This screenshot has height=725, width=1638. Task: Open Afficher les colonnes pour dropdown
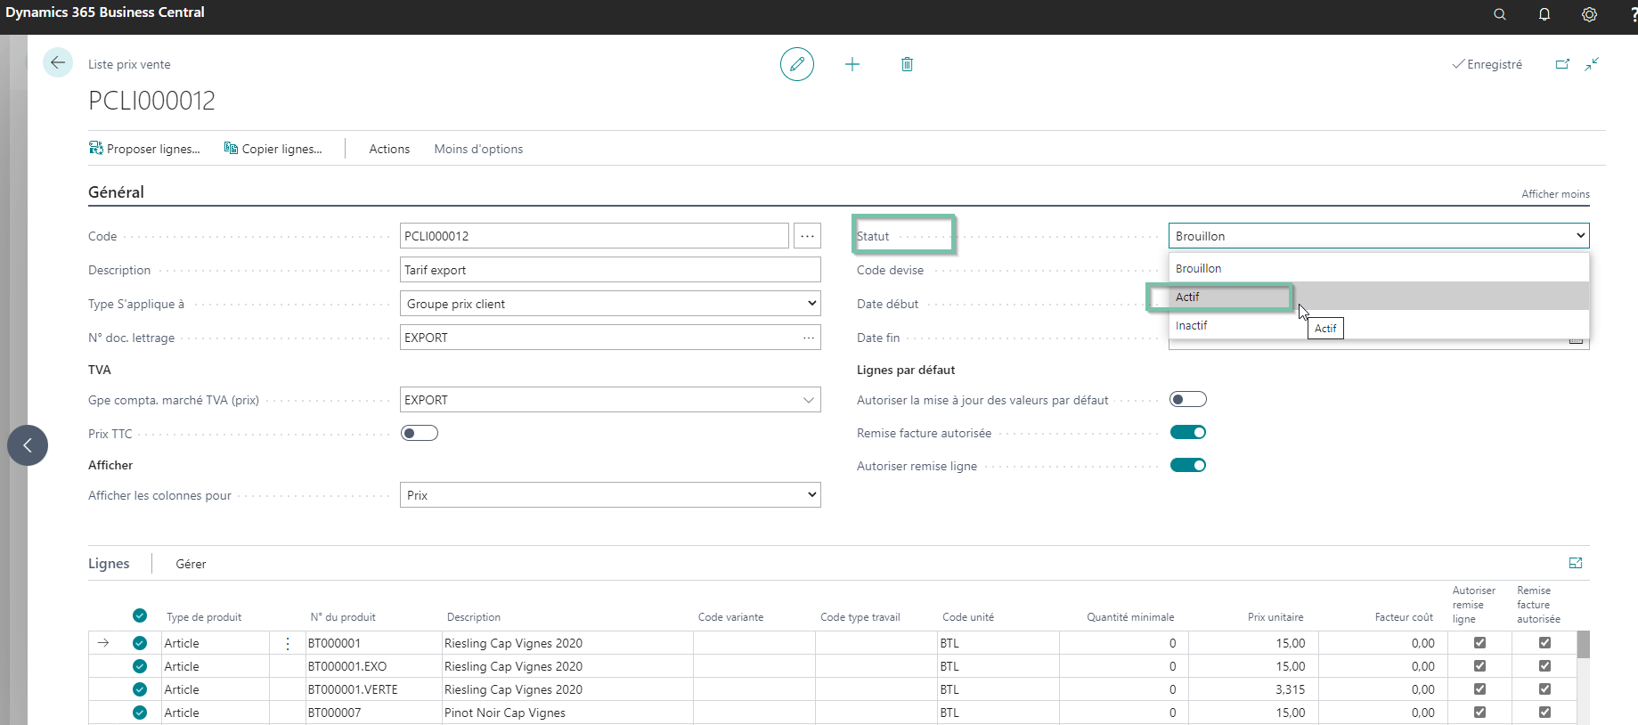(610, 495)
